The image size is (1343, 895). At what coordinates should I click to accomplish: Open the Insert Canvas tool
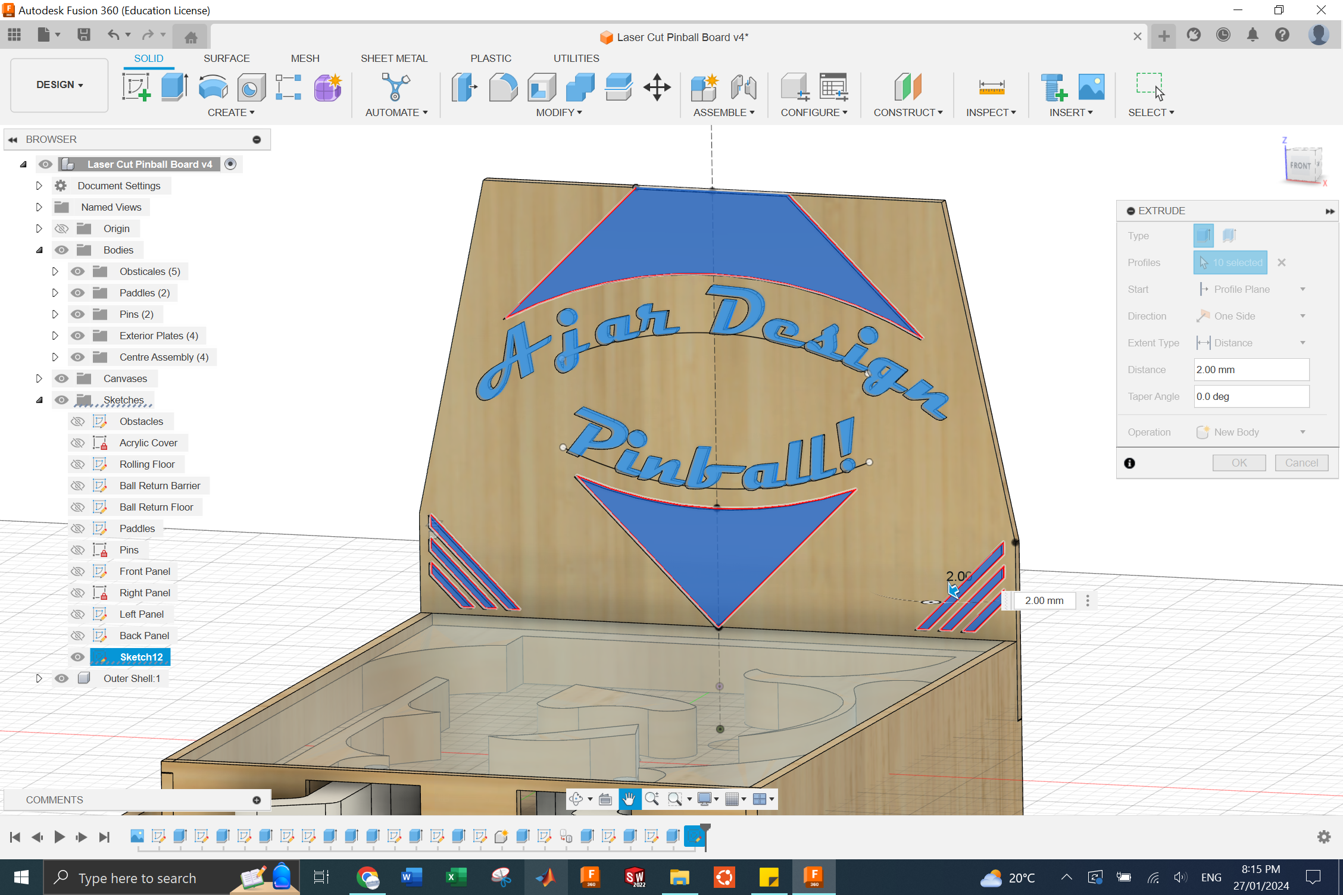coord(1091,87)
